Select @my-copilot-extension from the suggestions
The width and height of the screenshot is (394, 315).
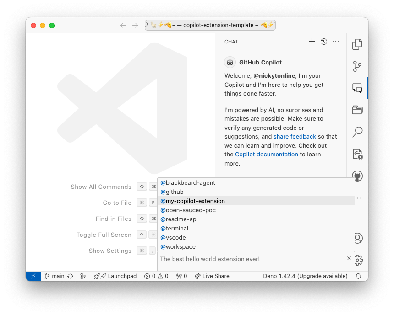pos(192,201)
